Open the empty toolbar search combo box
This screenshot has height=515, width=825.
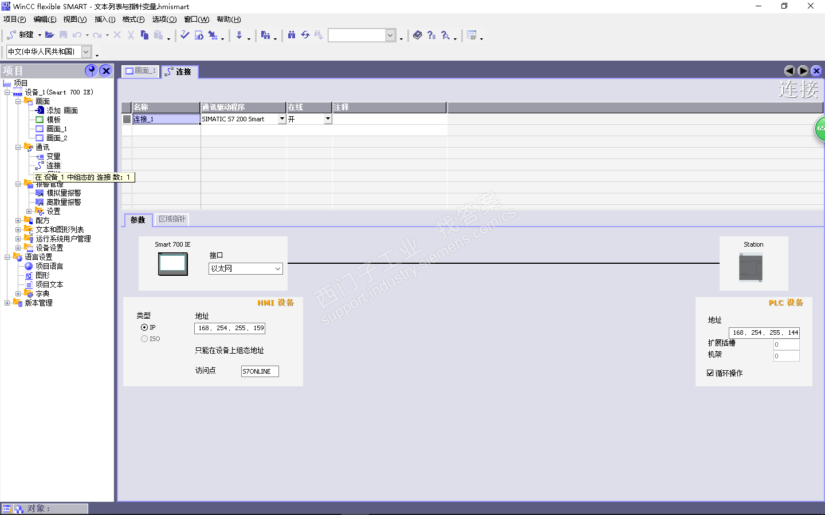(390, 35)
